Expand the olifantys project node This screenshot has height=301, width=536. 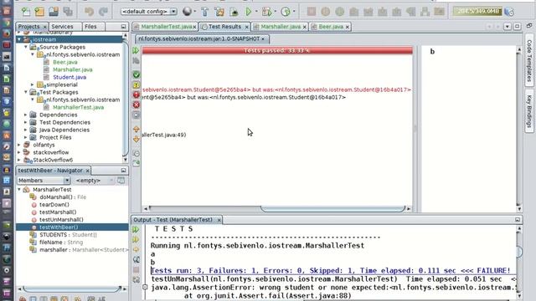[x=19, y=145]
